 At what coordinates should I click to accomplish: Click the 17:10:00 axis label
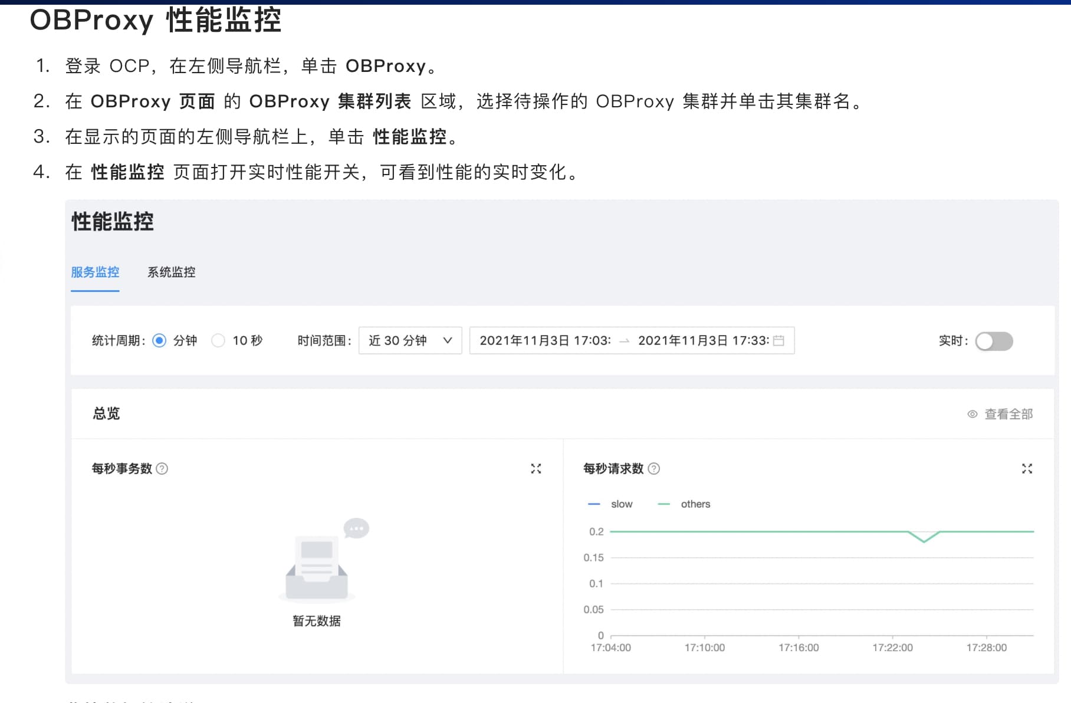705,648
